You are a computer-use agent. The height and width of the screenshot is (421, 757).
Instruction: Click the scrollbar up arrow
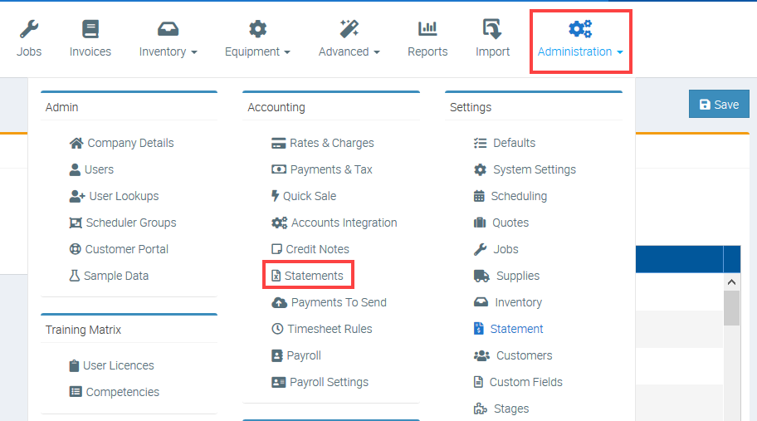click(731, 282)
